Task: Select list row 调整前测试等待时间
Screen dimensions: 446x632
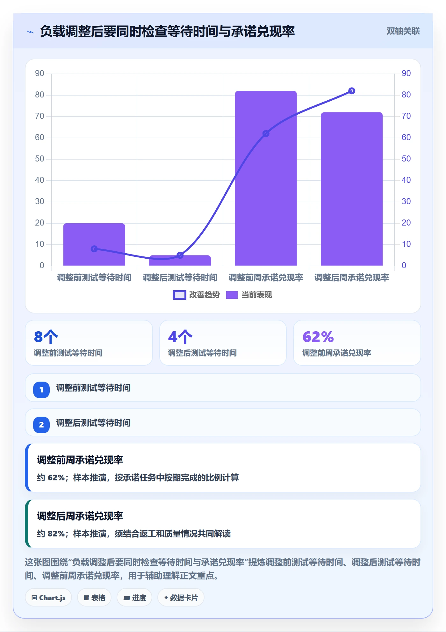Action: pyautogui.click(x=223, y=388)
